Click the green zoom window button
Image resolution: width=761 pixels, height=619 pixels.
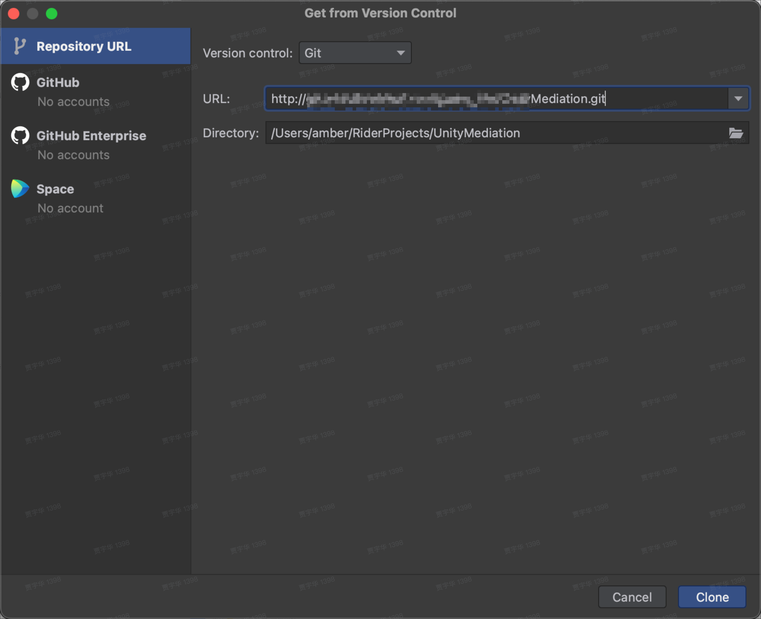pyautogui.click(x=52, y=14)
